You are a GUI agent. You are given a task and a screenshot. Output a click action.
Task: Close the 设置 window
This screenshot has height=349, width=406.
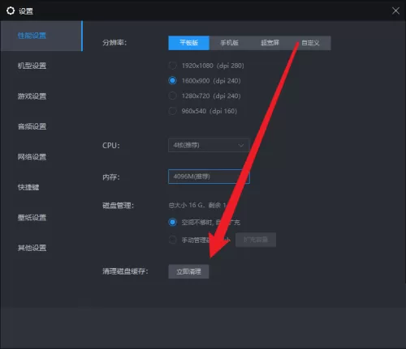pos(395,11)
